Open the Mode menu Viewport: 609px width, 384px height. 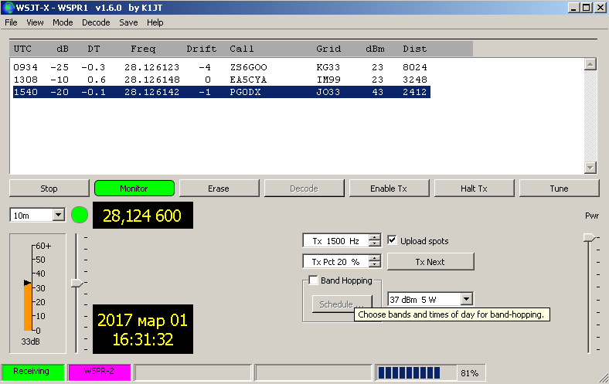tap(63, 22)
